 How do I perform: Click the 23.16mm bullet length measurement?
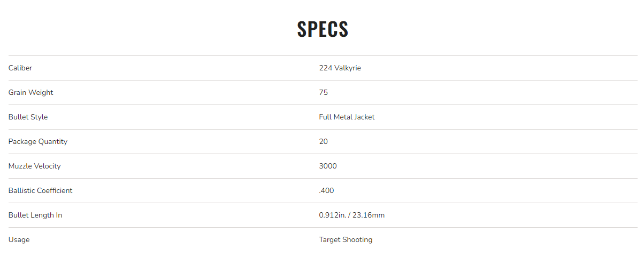click(x=369, y=215)
